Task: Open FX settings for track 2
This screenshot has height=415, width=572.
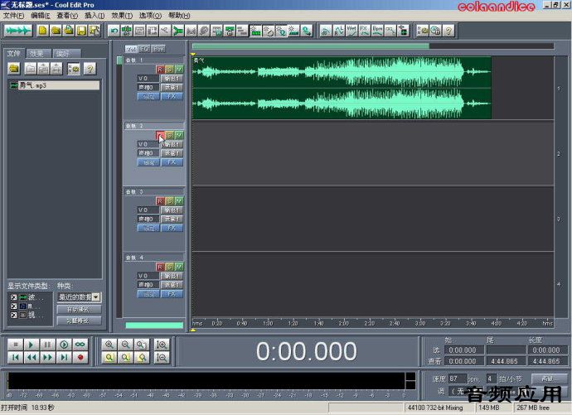Action: pyautogui.click(x=172, y=162)
